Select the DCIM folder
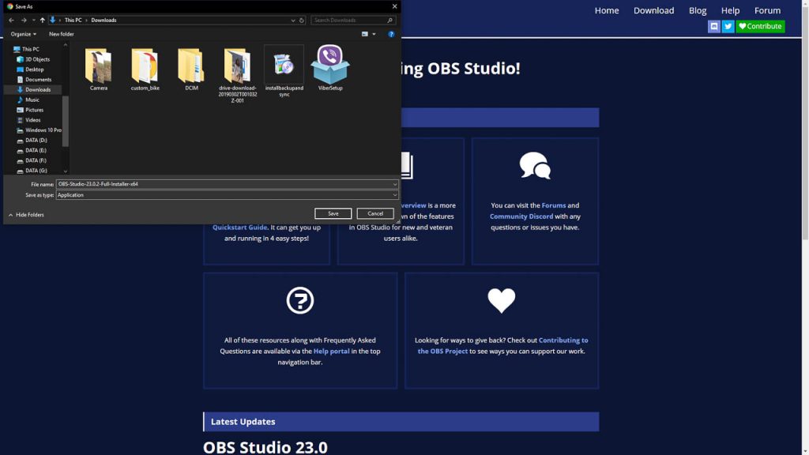 191,70
